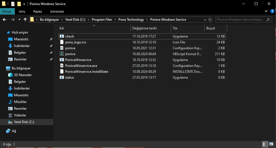Switch to large icons view in status bar
Screen dimensions: 276x148
(x=271, y=144)
